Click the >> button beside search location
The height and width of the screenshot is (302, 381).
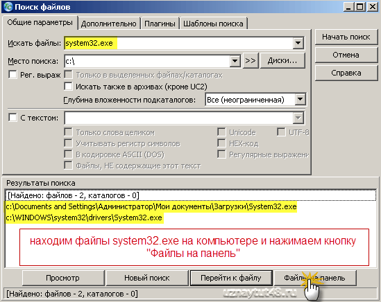(x=251, y=61)
